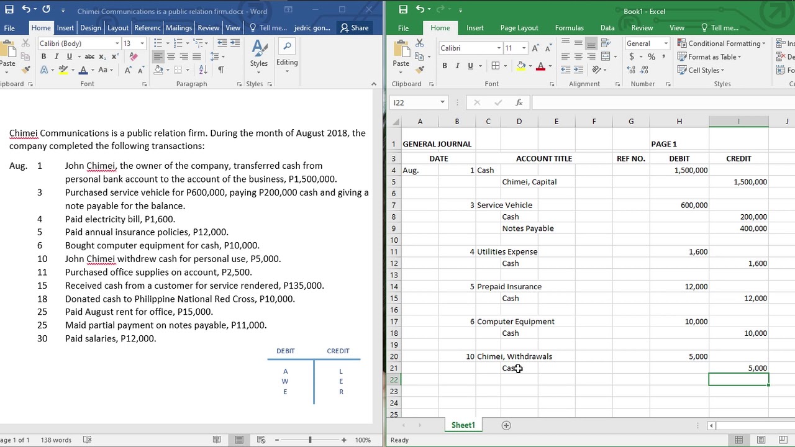The image size is (795, 447).
Task: Increase font size in Excel
Action: click(537, 48)
